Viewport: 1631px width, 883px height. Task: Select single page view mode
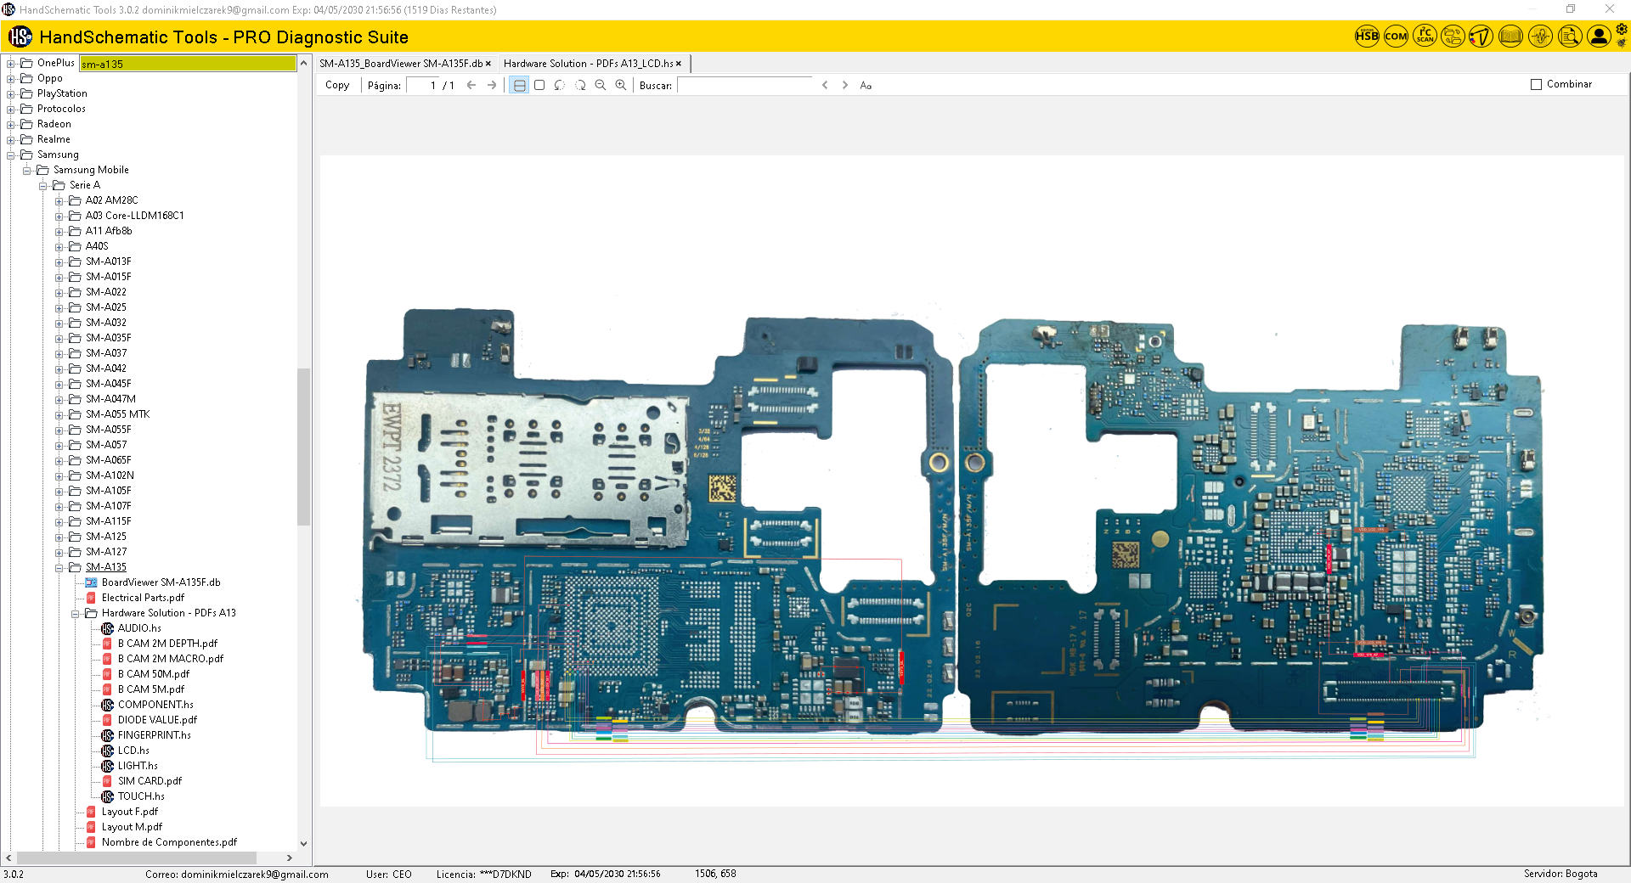coord(539,85)
